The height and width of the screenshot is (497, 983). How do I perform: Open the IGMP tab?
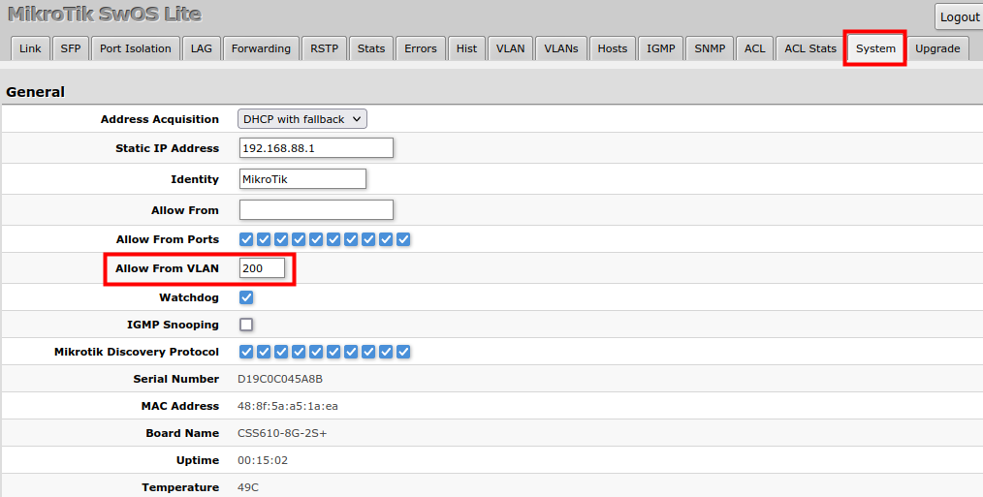pyautogui.click(x=661, y=48)
